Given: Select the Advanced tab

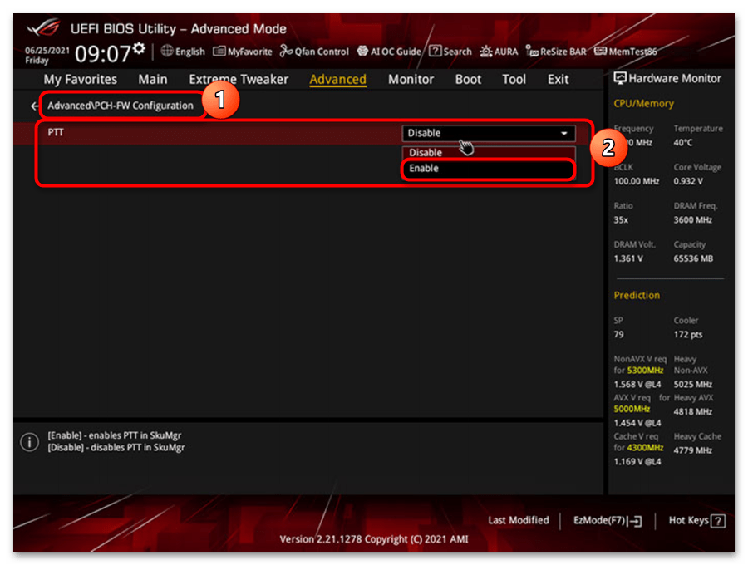Looking at the screenshot, I should [x=337, y=79].
